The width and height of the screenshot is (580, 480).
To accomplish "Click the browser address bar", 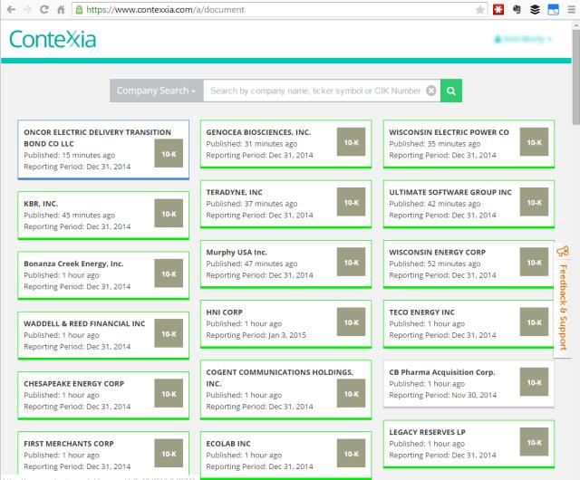I will 272,10.
